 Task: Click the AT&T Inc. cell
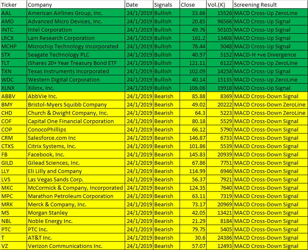[76, 238]
